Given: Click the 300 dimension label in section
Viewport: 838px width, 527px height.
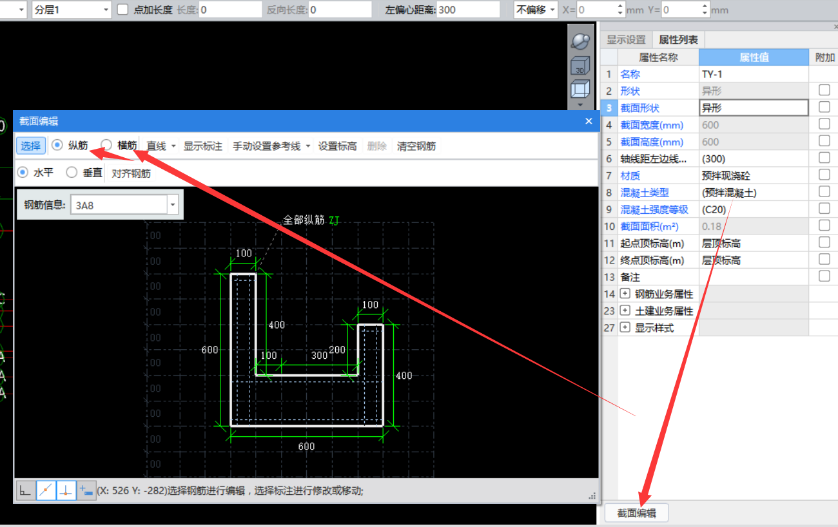Looking at the screenshot, I should coord(319,355).
